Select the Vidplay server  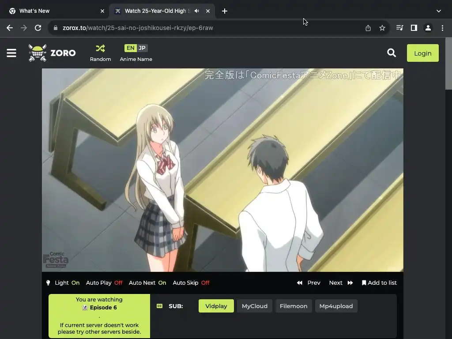216,306
